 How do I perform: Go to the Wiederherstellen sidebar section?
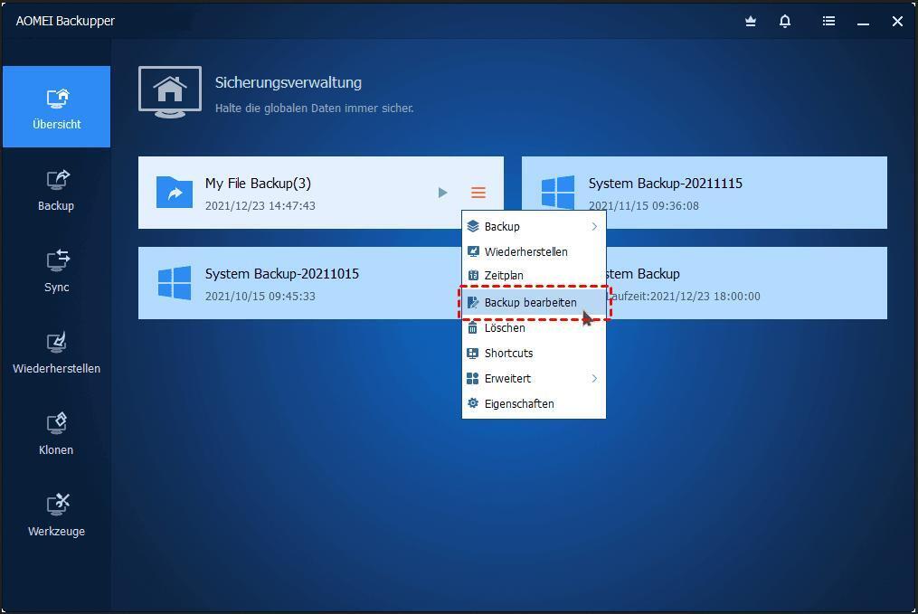click(56, 353)
